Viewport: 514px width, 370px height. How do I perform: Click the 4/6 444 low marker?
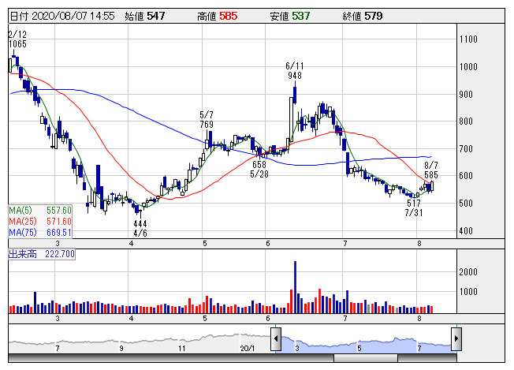[140, 229]
